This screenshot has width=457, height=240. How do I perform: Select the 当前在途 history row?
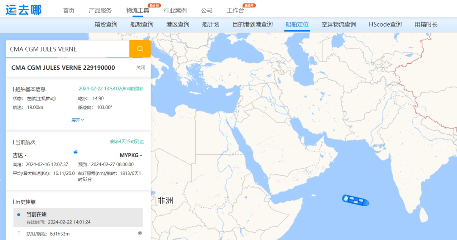click(x=78, y=217)
